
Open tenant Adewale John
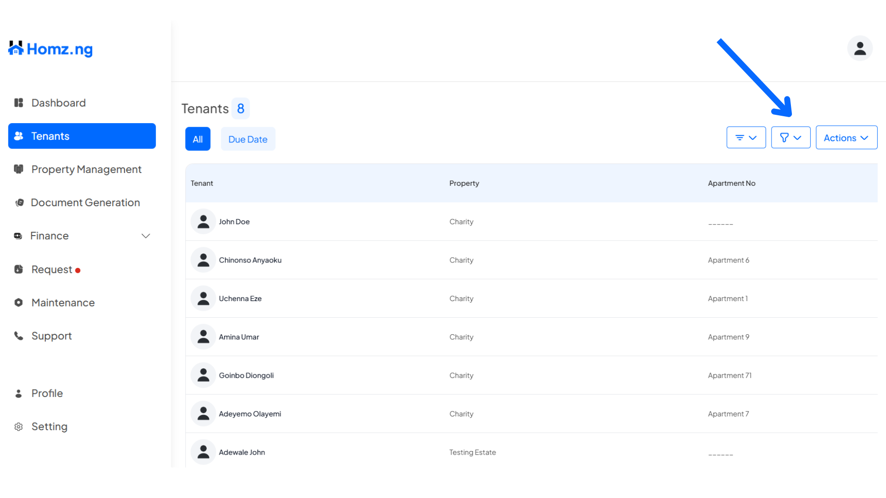[242, 452]
